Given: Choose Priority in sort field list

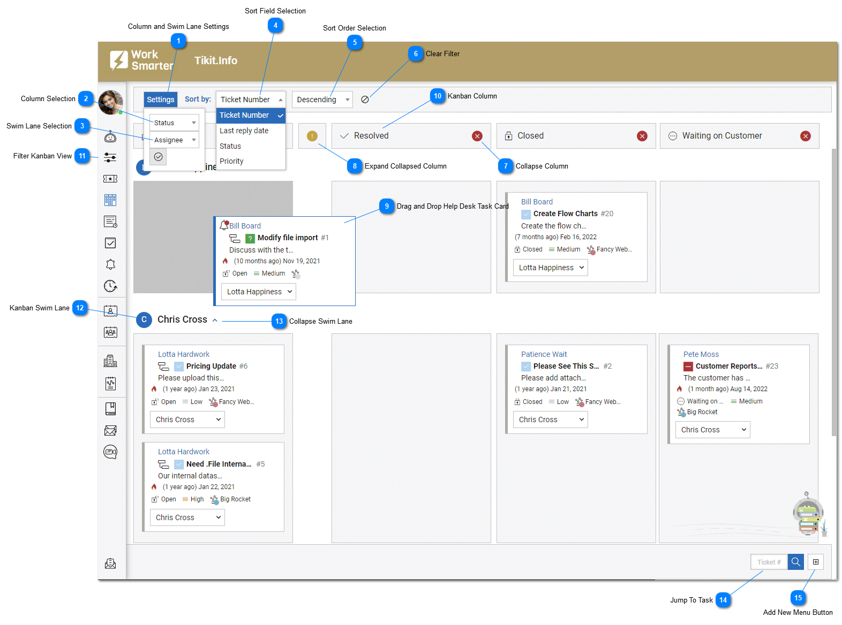Looking at the screenshot, I should click(251, 161).
